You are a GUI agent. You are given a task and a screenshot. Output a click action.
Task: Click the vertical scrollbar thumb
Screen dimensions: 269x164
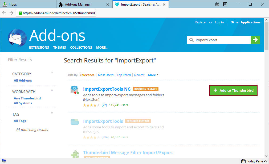click(266, 35)
